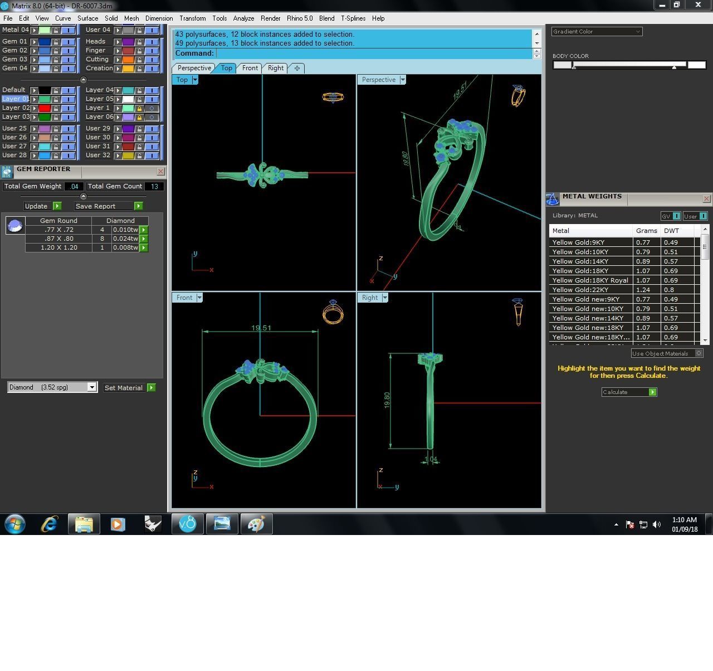Click the lock icon for Gem 01 layer

56,42
